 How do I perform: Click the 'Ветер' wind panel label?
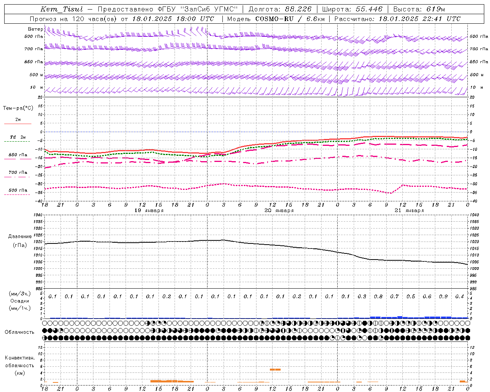[x=35, y=29]
